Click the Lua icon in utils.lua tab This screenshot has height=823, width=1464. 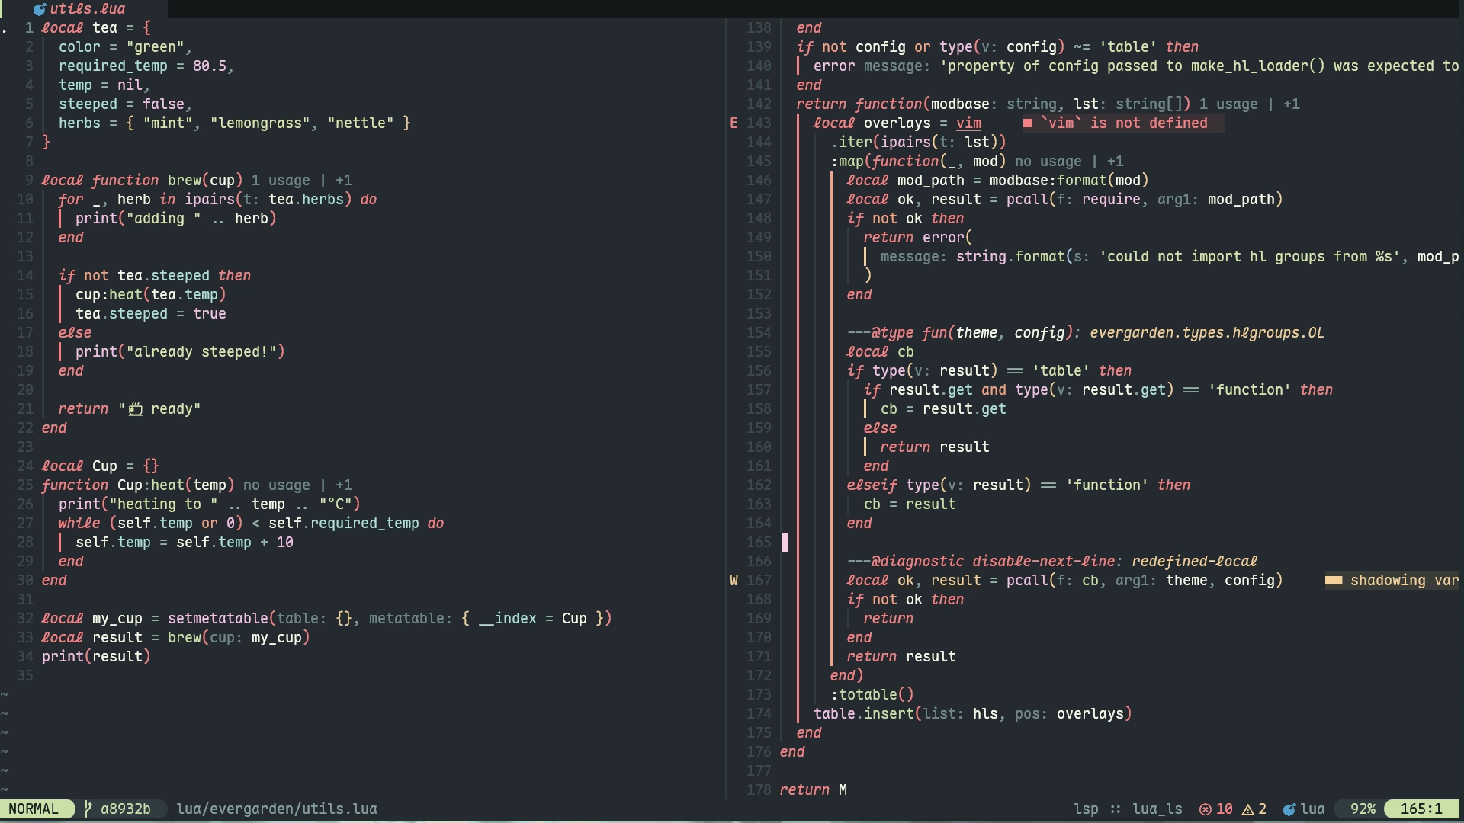pos(40,9)
